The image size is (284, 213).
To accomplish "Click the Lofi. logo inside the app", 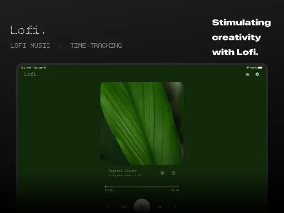I will [31, 74].
